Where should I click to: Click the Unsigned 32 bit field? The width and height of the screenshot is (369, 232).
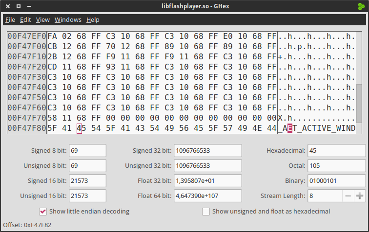pos(208,166)
